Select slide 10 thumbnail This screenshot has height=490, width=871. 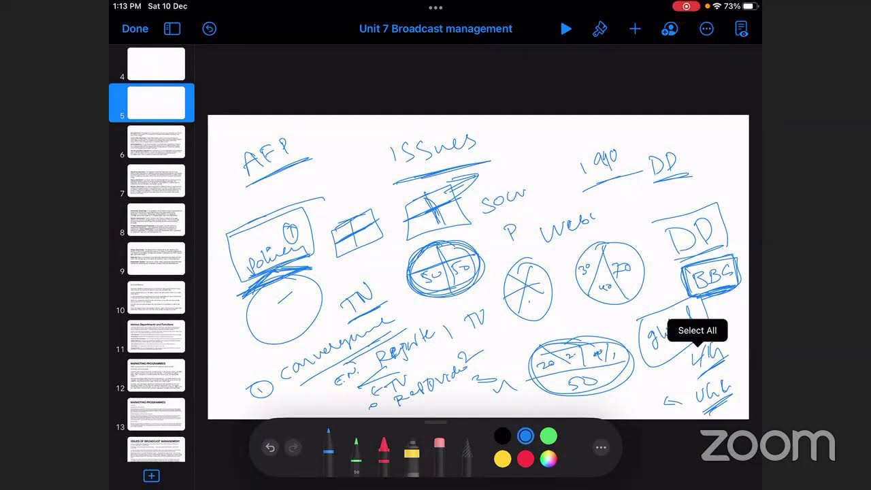(156, 297)
